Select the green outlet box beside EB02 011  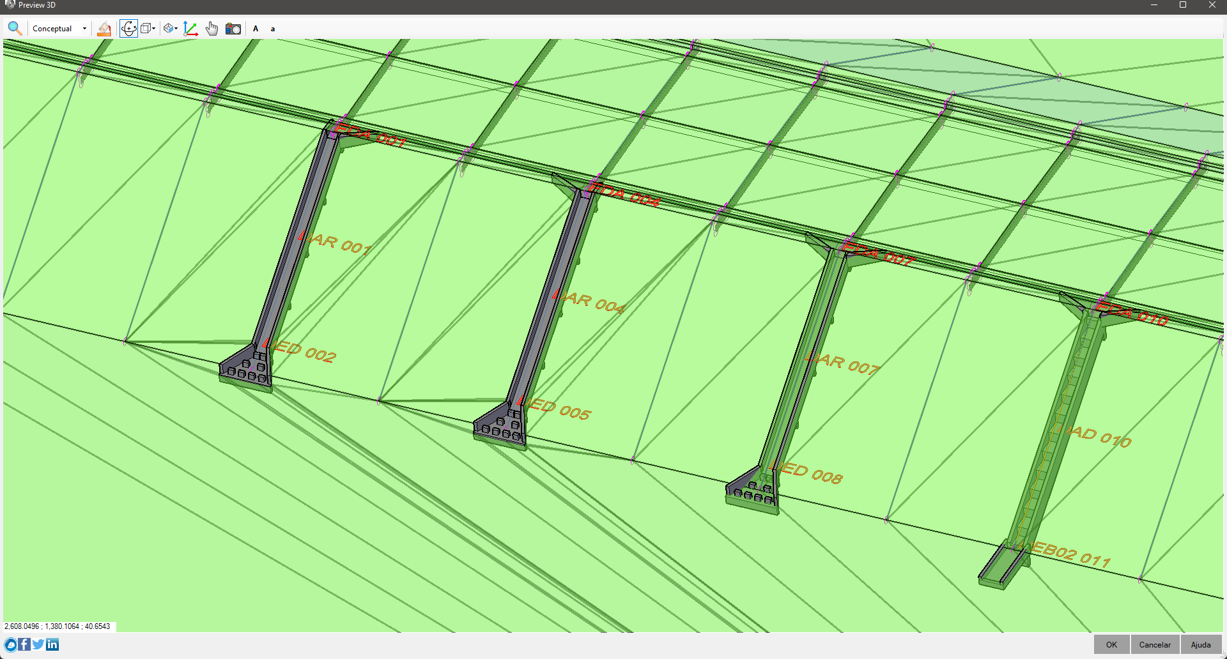[1003, 566]
